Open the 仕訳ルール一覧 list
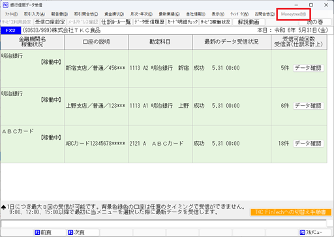The image size is (334, 237). 116,22
